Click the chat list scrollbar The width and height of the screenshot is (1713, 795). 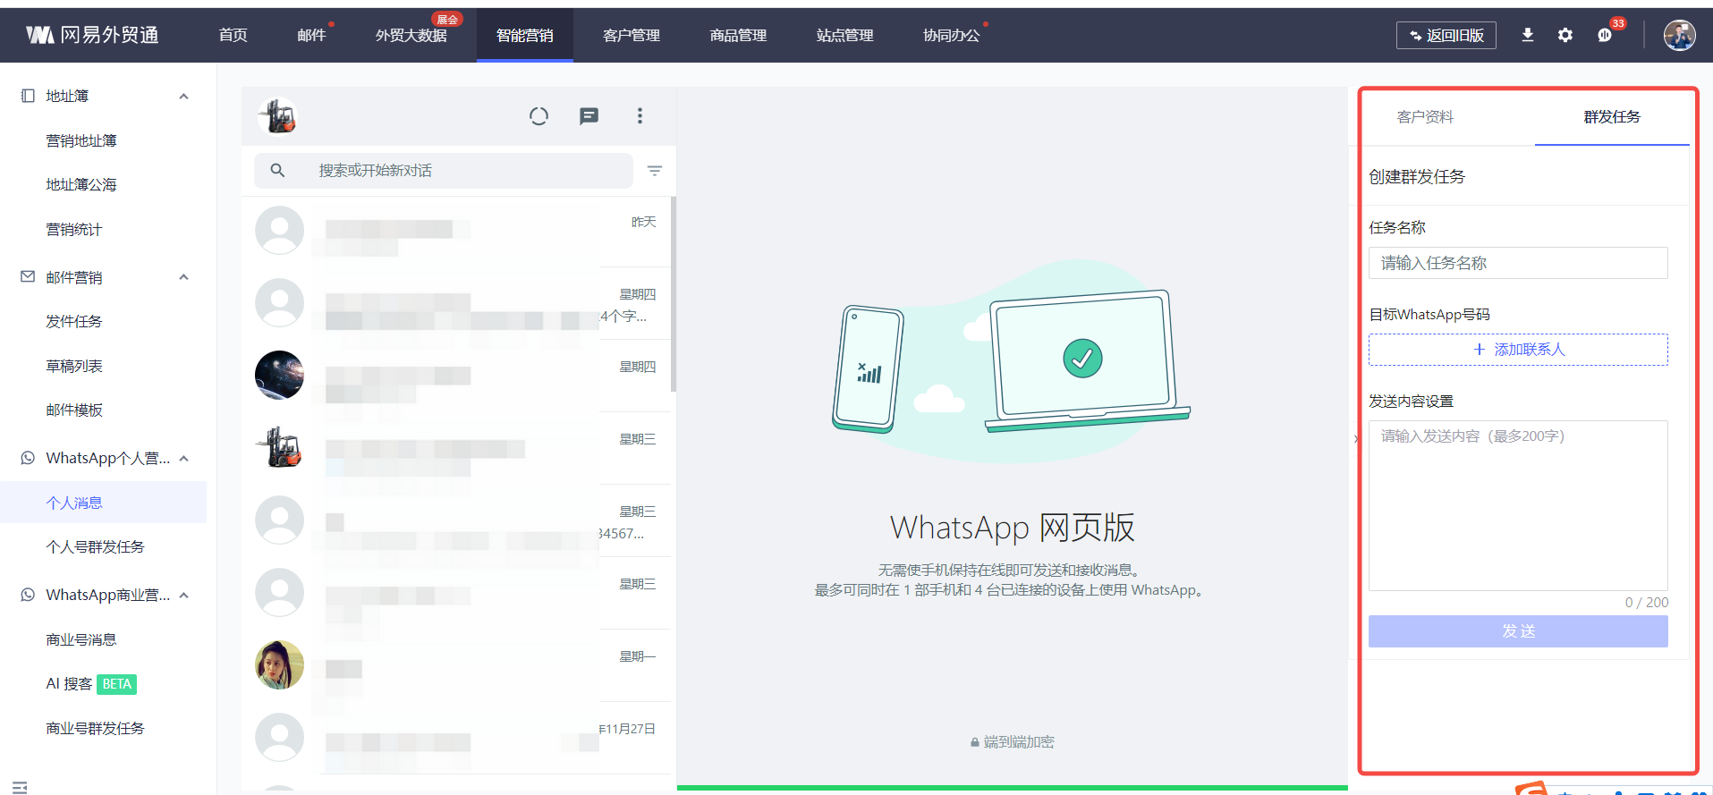pyautogui.click(x=674, y=294)
